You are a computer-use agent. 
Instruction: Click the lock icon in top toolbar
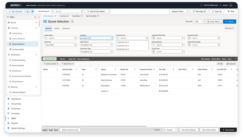tap(28, 11)
